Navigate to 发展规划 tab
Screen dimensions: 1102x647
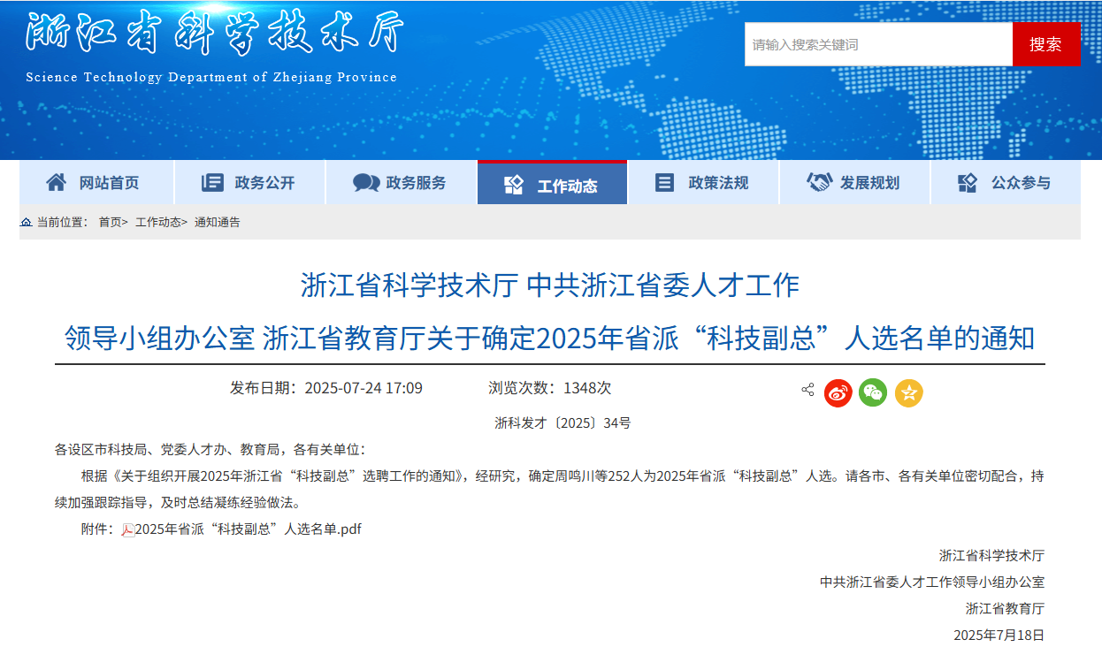click(854, 183)
